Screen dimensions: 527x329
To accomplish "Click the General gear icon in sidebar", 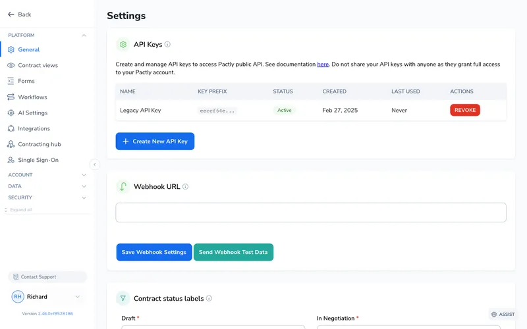I will [x=11, y=50].
